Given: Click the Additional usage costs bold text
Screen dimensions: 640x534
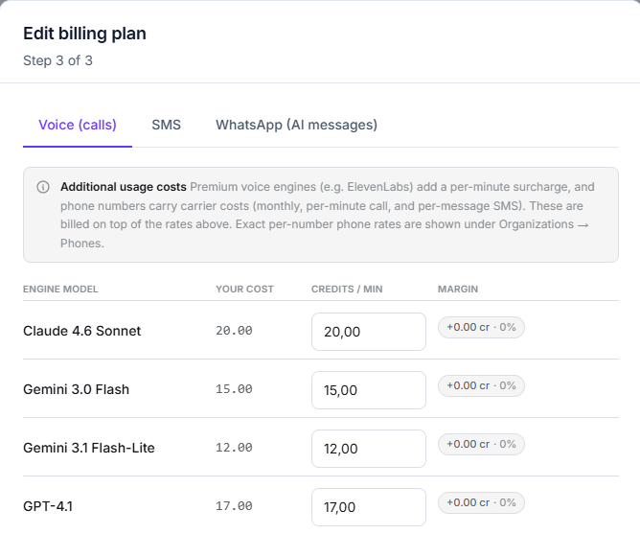Looking at the screenshot, I should pyautogui.click(x=124, y=187).
